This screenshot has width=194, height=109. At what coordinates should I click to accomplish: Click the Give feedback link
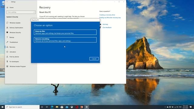pyautogui.click(x=107, y=28)
